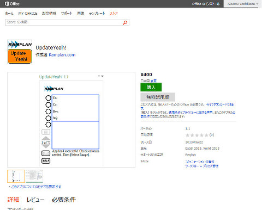Click the 今すぐダウンロードできます link

pyautogui.click(x=220, y=104)
